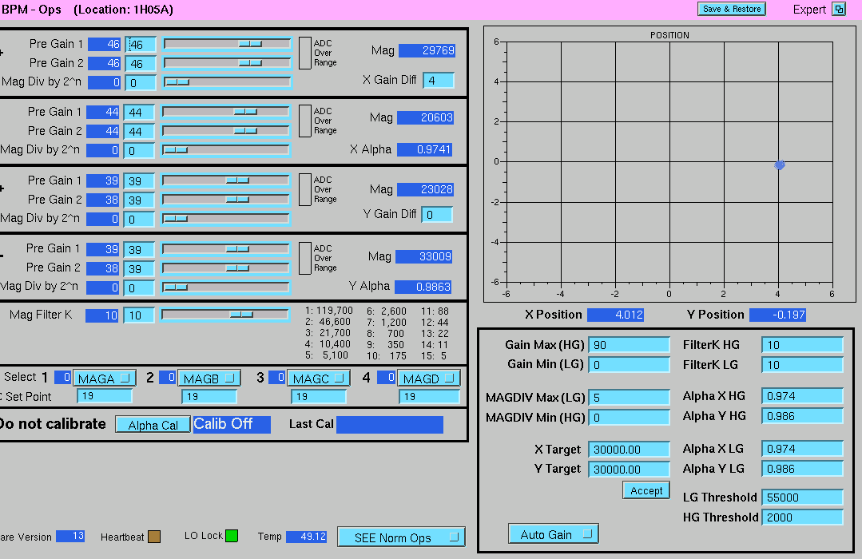
Task: Click the Alpha Y HG input field
Action: [x=802, y=416]
